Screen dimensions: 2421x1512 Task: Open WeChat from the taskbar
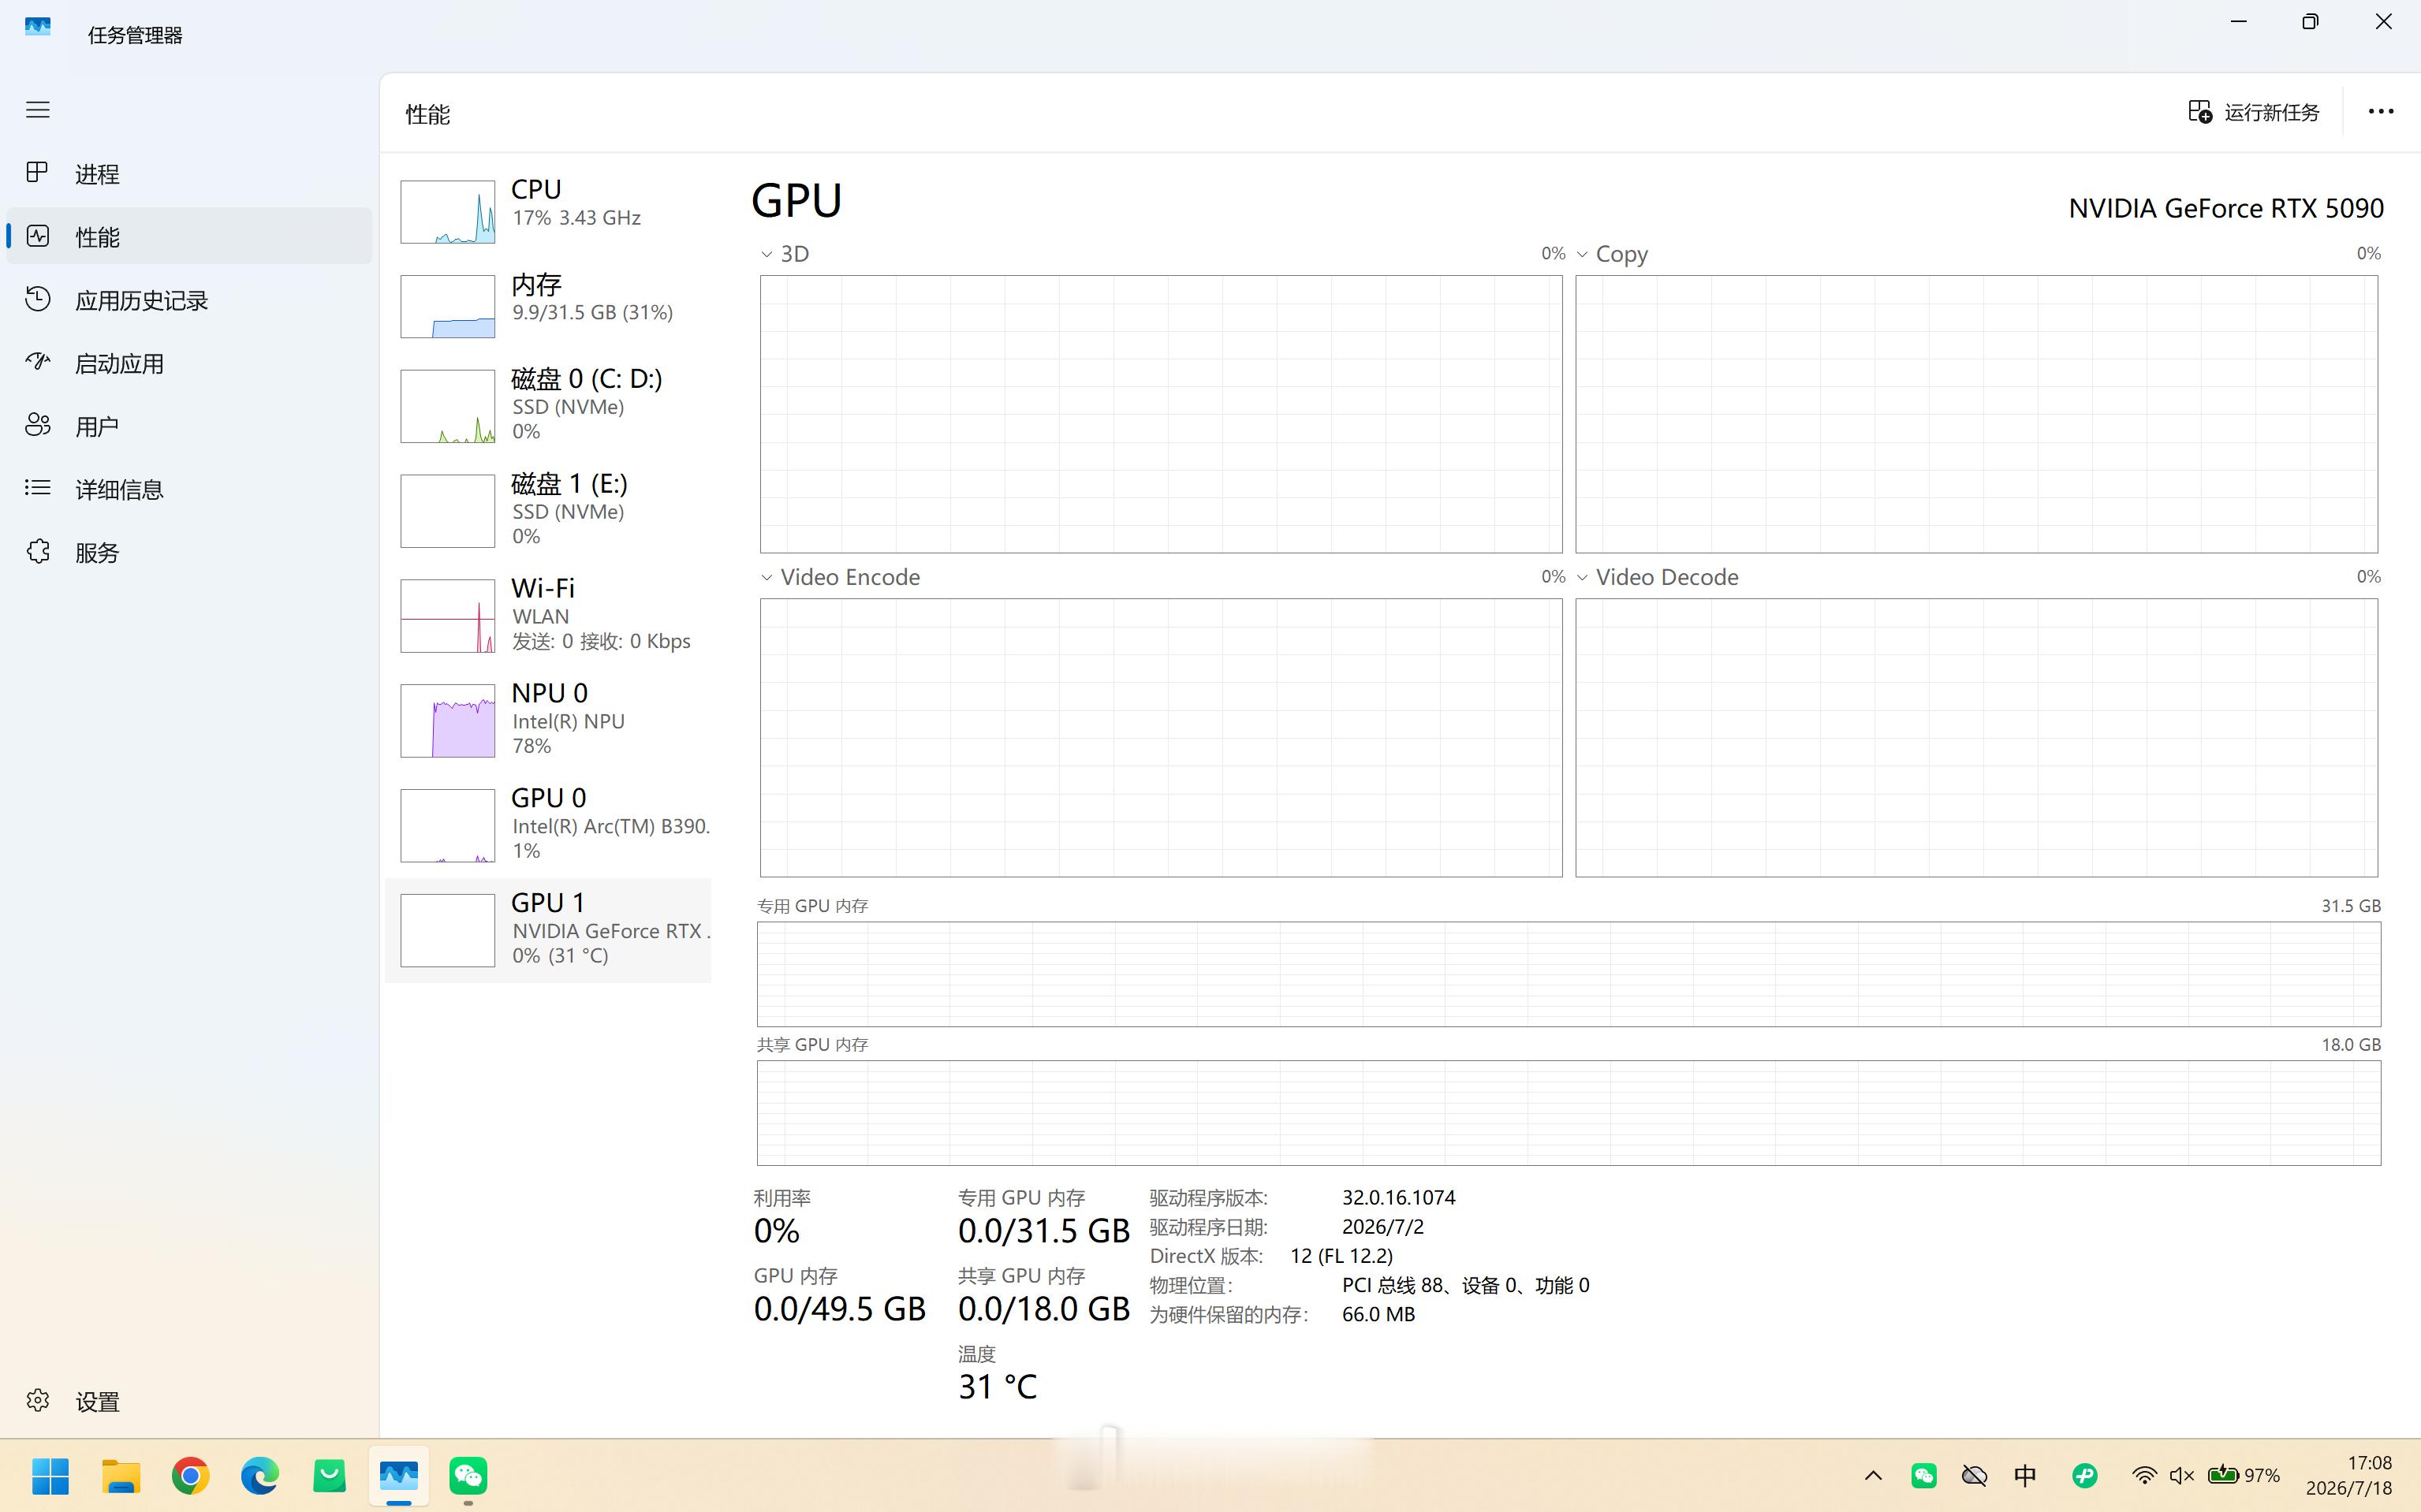(468, 1476)
